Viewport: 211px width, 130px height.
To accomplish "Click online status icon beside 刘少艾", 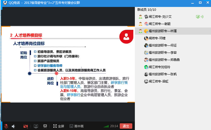I will [140, 17].
